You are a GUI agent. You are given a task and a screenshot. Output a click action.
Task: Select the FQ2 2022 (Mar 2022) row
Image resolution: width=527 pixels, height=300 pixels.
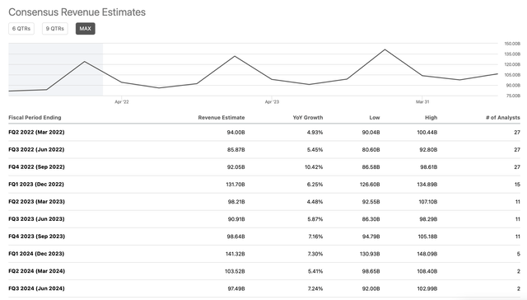click(x=264, y=132)
